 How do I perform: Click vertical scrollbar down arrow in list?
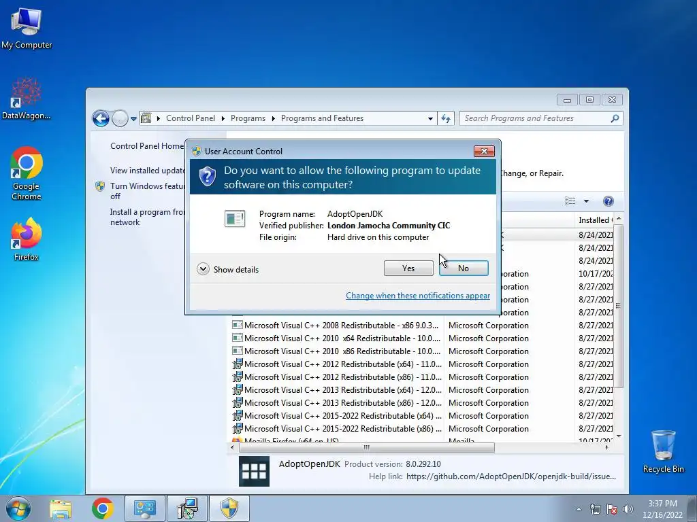[618, 436]
